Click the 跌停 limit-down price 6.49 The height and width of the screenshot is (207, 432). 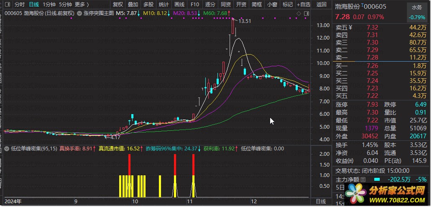421,105
